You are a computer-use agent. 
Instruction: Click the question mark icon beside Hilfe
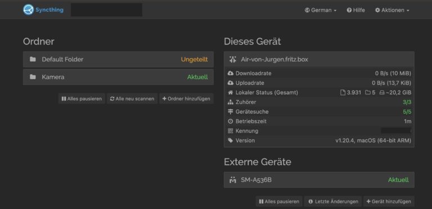coord(349,10)
